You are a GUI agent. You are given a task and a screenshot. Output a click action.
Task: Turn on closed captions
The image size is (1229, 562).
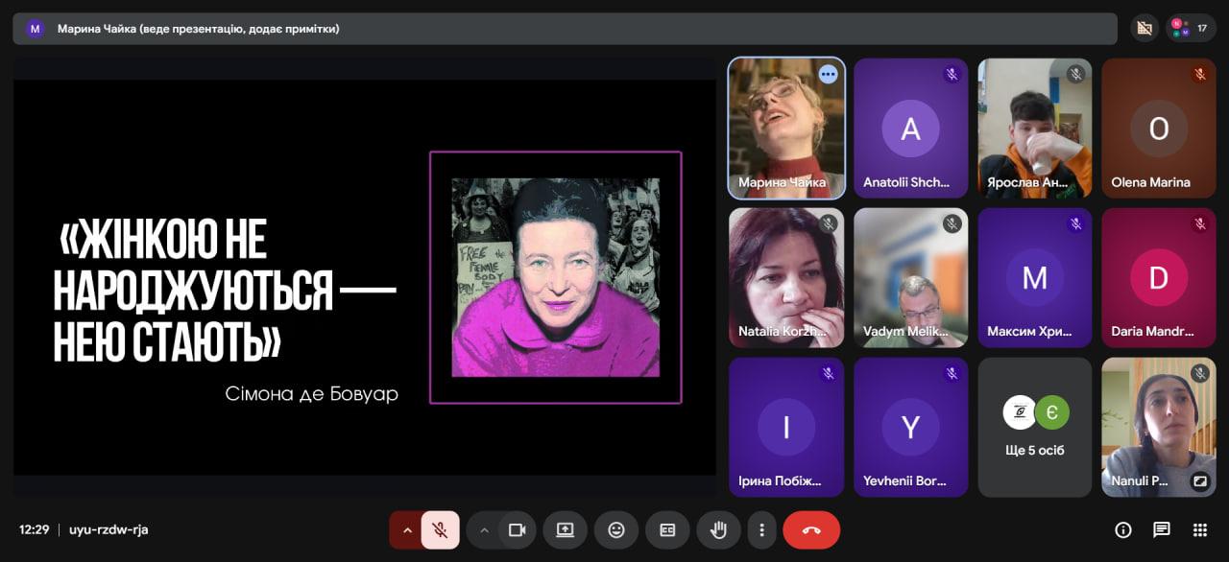tap(667, 530)
